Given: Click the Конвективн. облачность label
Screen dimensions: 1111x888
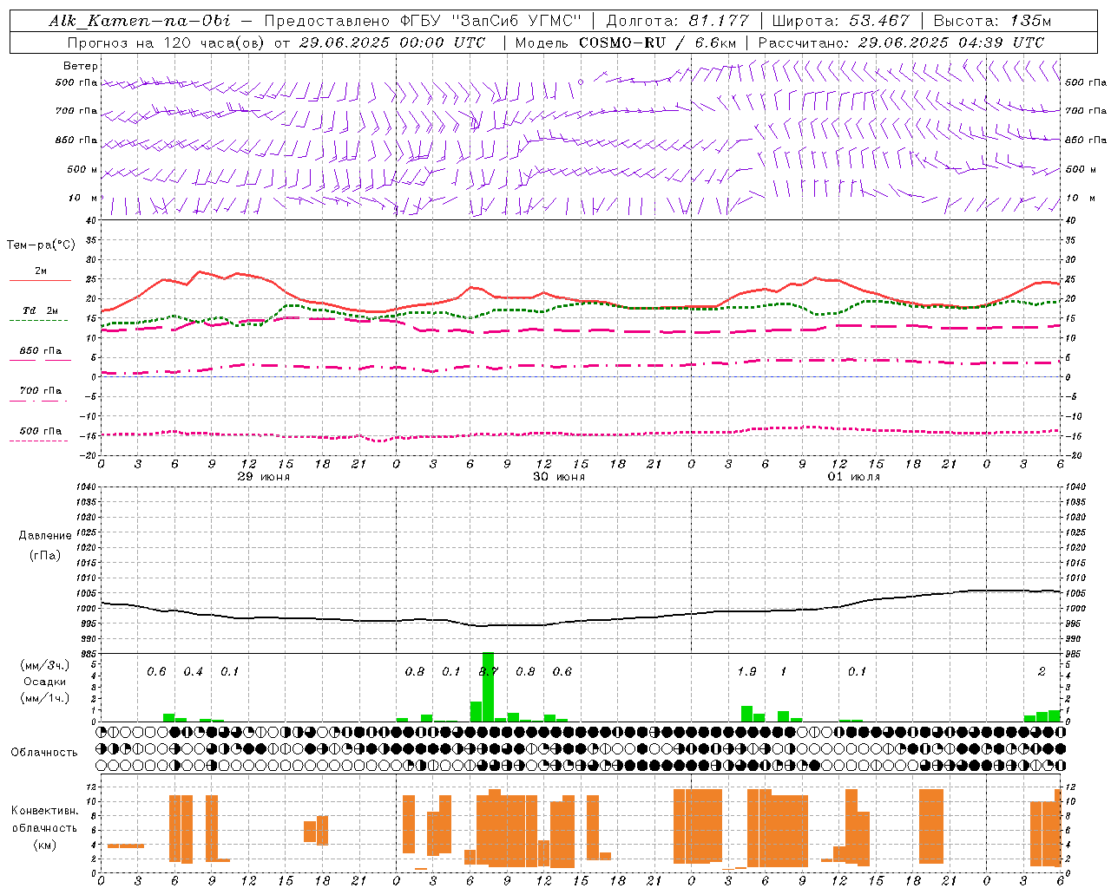Looking at the screenshot, I should [44, 819].
